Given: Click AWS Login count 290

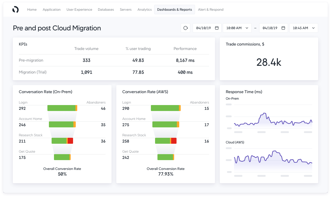Looking at the screenshot, I should [126, 109].
